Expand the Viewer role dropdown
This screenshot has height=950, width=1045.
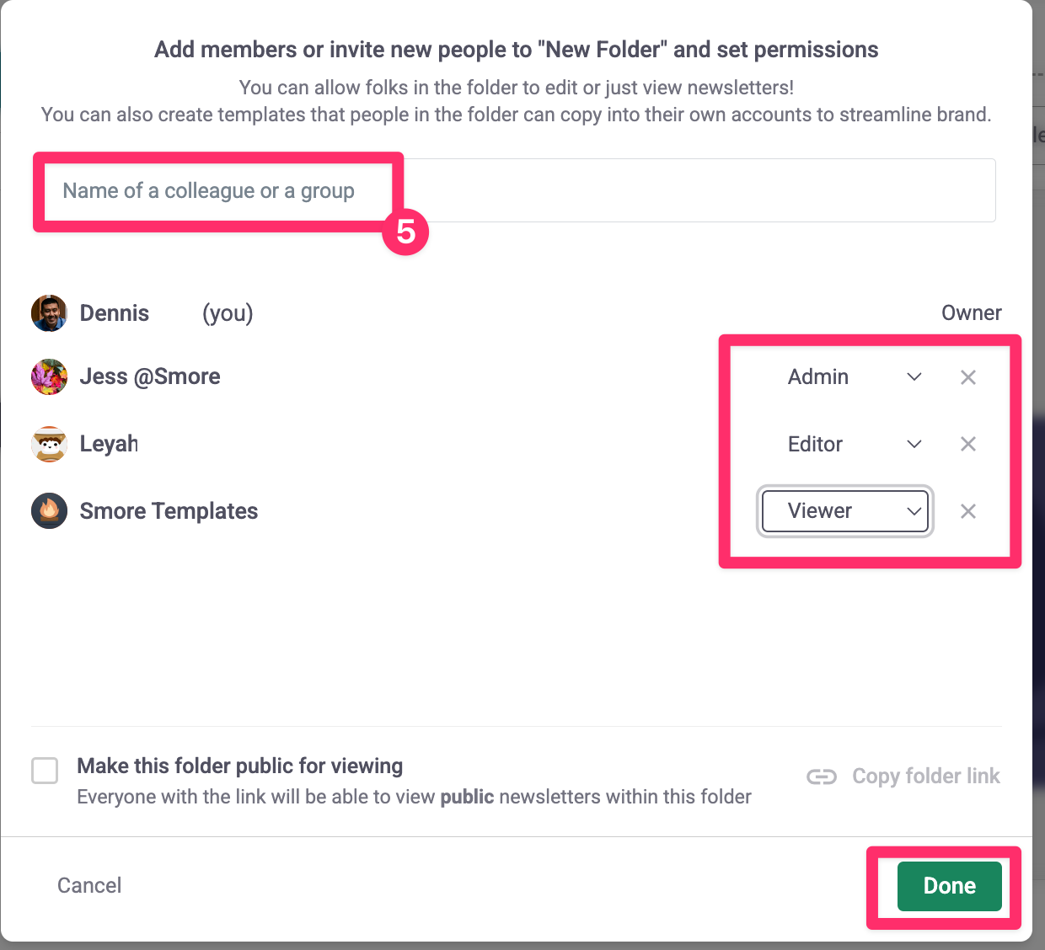(x=845, y=511)
